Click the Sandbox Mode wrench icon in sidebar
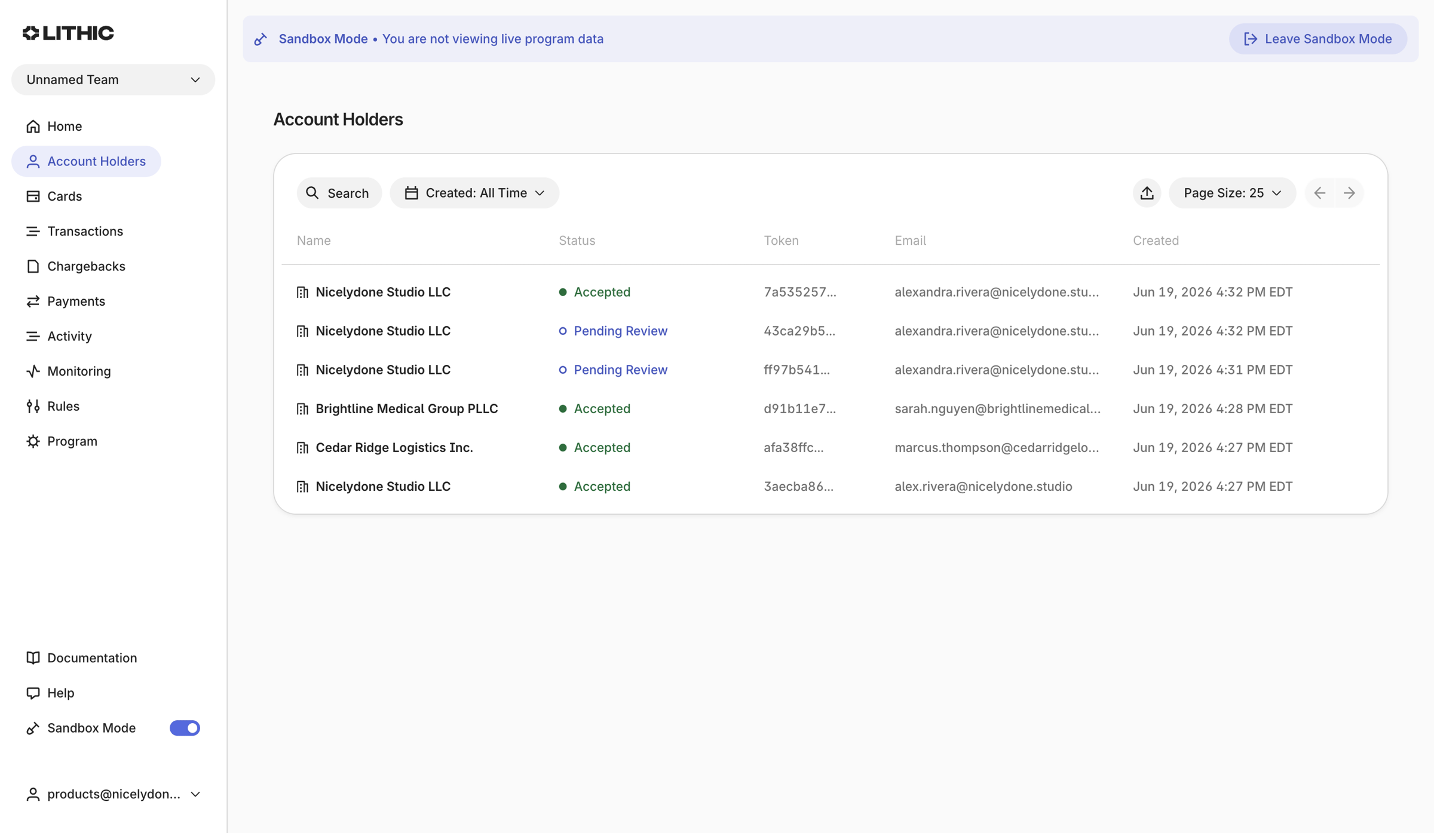The image size is (1434, 833). coord(33,728)
